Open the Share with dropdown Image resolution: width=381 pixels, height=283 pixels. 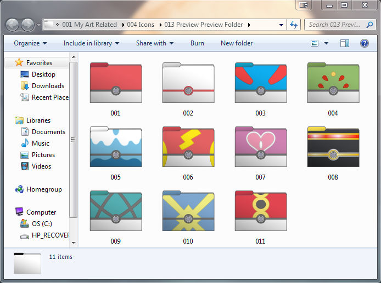[x=155, y=43]
